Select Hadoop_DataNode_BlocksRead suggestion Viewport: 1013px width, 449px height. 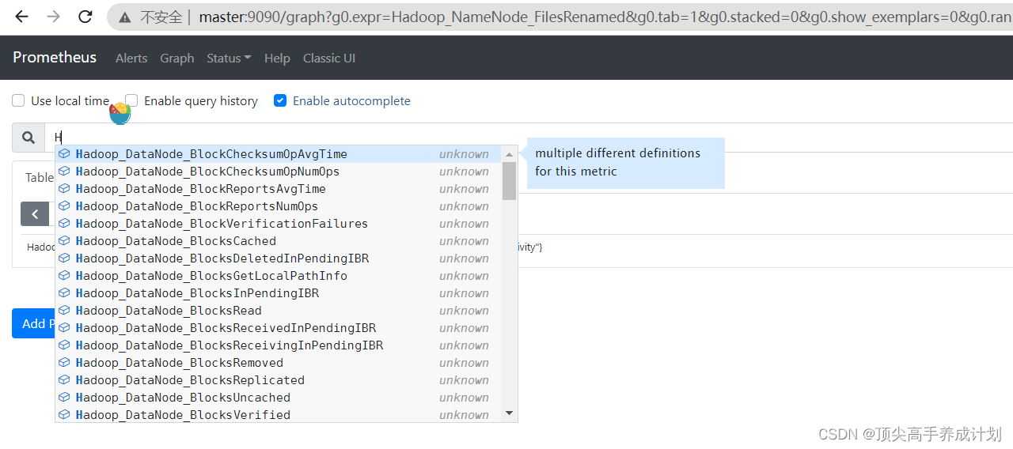tap(279, 311)
